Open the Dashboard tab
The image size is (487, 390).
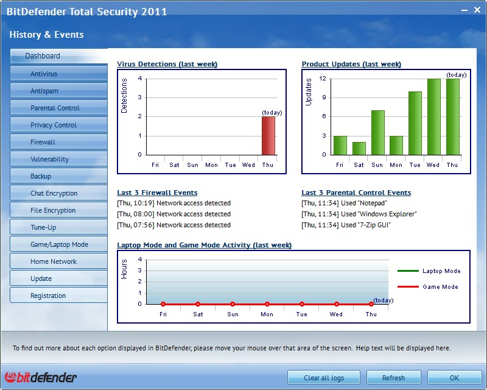[x=59, y=56]
